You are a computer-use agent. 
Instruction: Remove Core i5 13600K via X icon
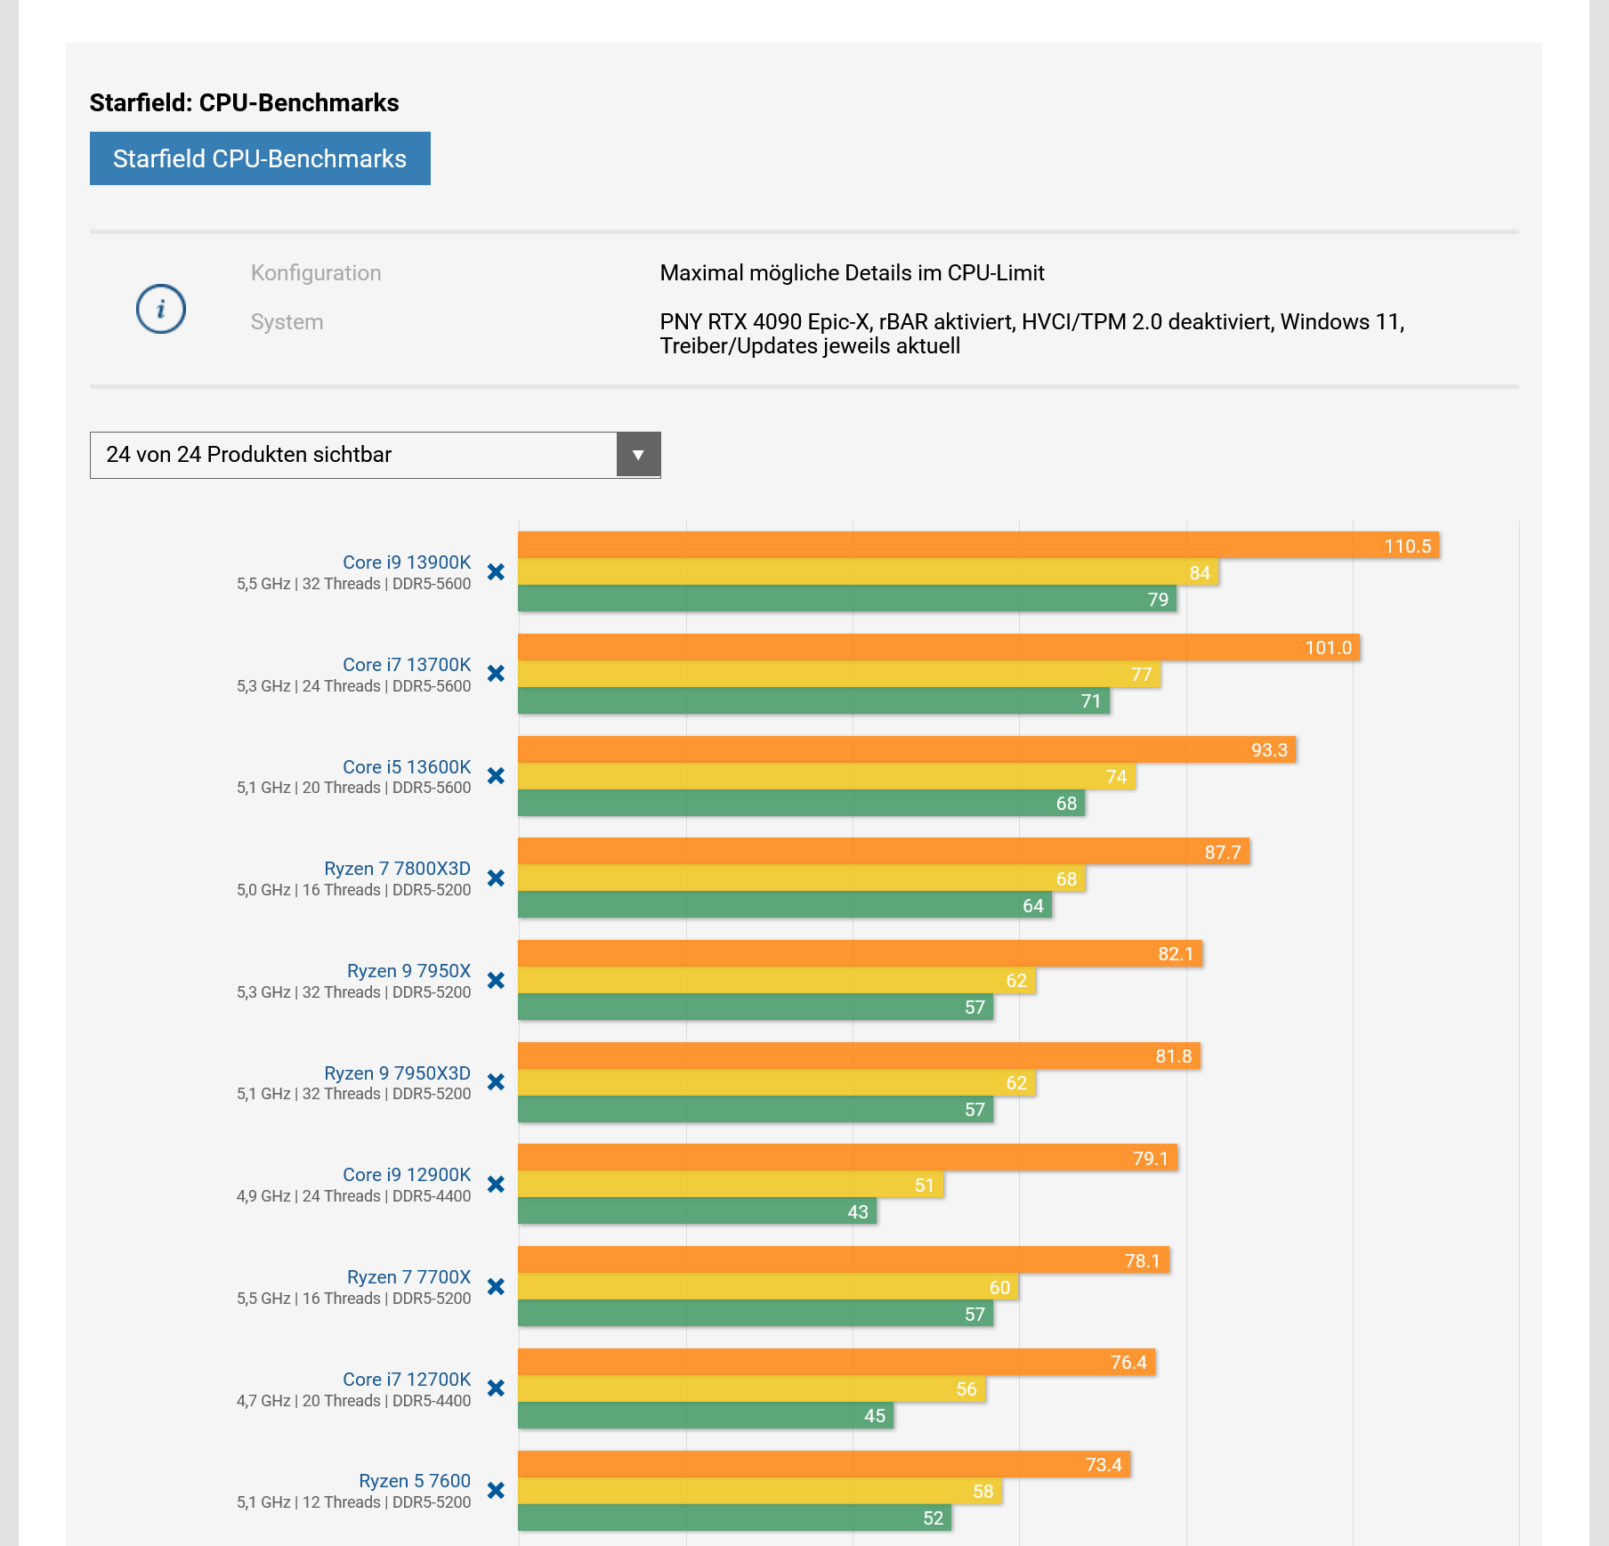tap(497, 776)
